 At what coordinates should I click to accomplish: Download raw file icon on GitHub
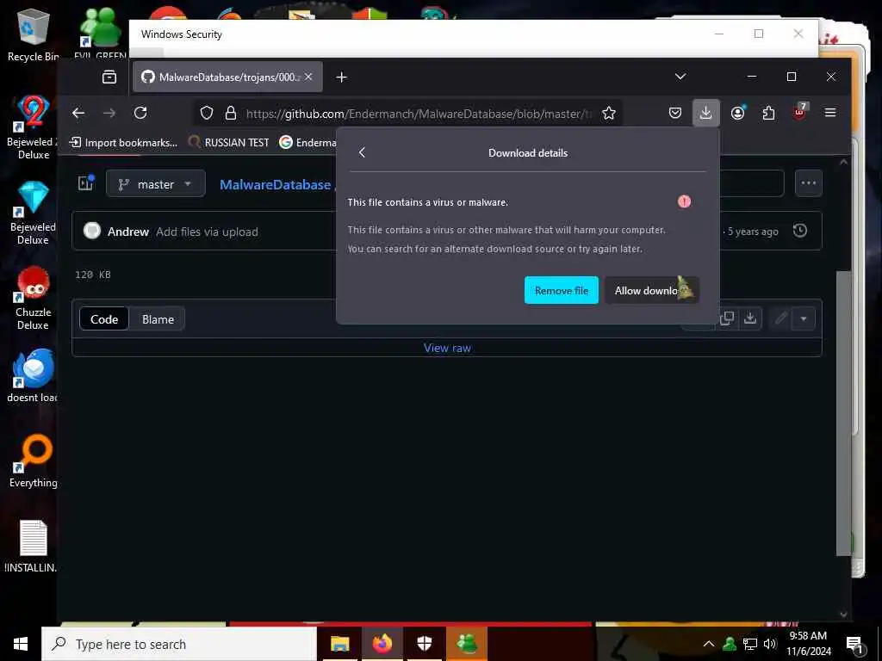tap(750, 318)
